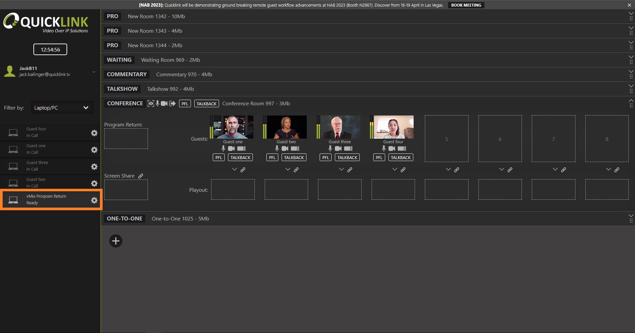Image resolution: width=635 pixels, height=333 pixels.
Task: Open chevron dropdown under empty slot 8
Action: click(609, 169)
